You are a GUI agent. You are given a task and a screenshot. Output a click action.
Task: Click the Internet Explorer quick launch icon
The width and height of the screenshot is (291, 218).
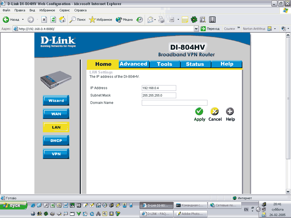coord(33,205)
